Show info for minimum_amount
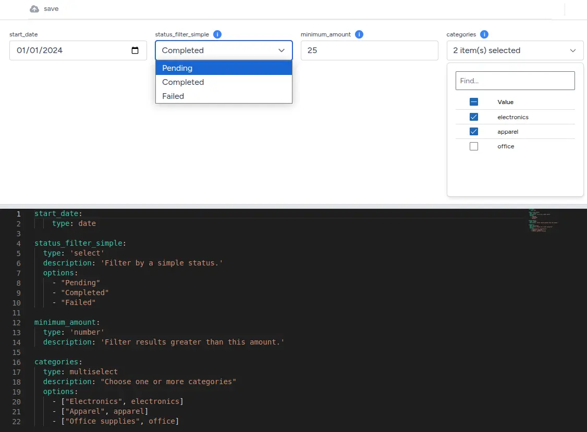587x432 pixels. point(359,34)
